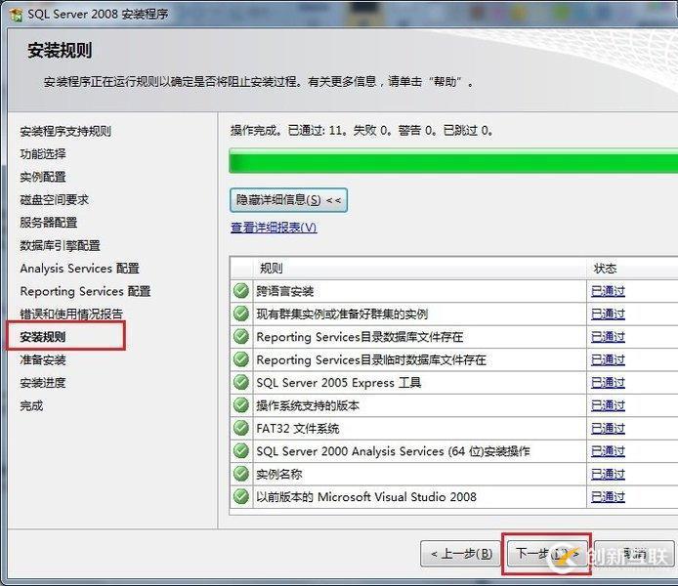Image resolution: width=678 pixels, height=586 pixels.
Task: Click check icon beside 现有群集实例或准备好群集的实例
Action: (x=241, y=314)
